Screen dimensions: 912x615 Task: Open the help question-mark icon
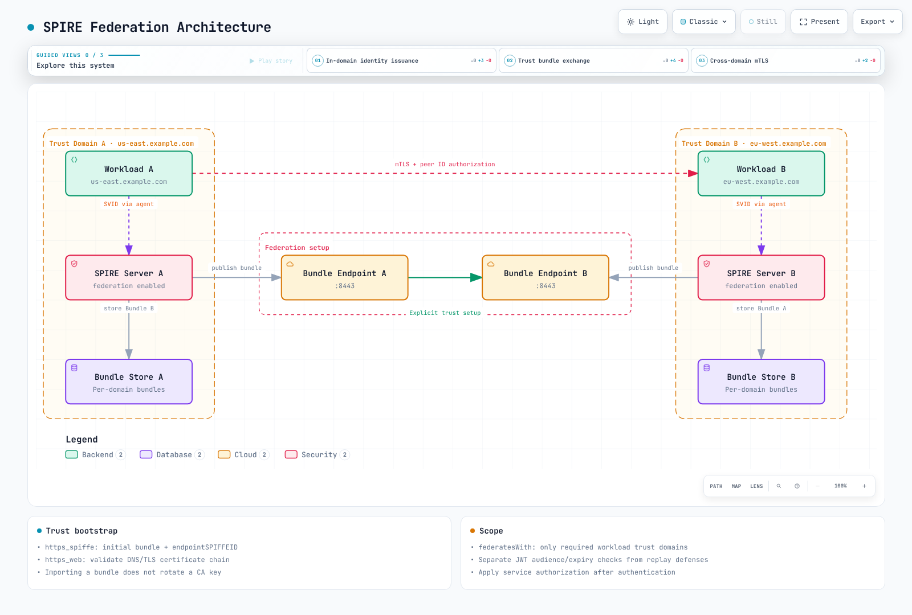pyautogui.click(x=797, y=486)
